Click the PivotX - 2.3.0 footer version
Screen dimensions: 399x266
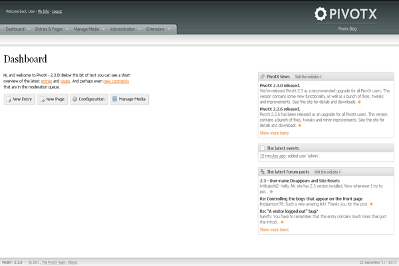pos(12,262)
